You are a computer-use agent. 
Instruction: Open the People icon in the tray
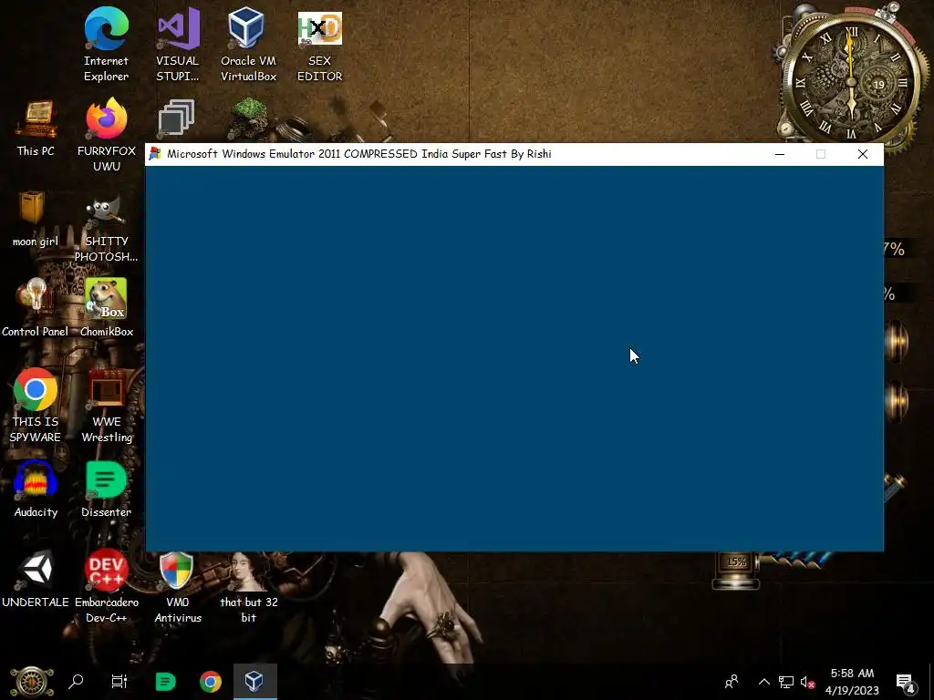point(732,682)
